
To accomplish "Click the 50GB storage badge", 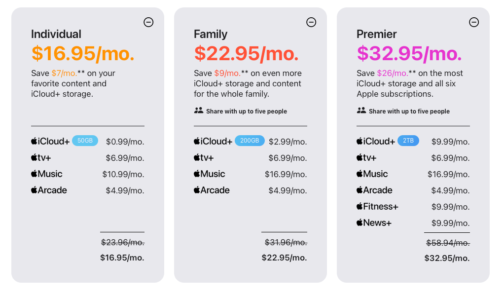I will 85,141.
